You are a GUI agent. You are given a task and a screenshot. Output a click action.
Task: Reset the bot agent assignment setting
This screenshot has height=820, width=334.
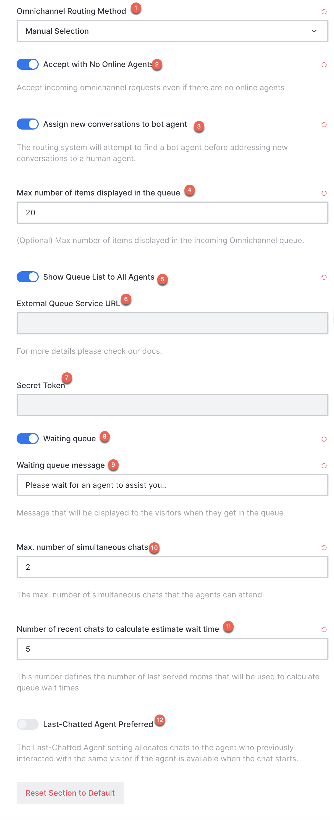point(324,125)
